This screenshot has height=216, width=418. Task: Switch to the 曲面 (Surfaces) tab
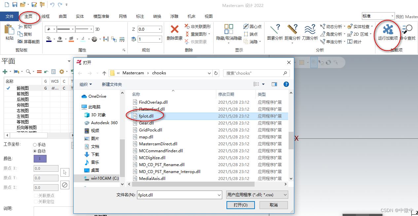(63, 16)
